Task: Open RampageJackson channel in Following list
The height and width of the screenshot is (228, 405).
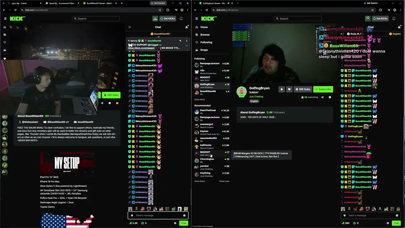Action: click(212, 65)
